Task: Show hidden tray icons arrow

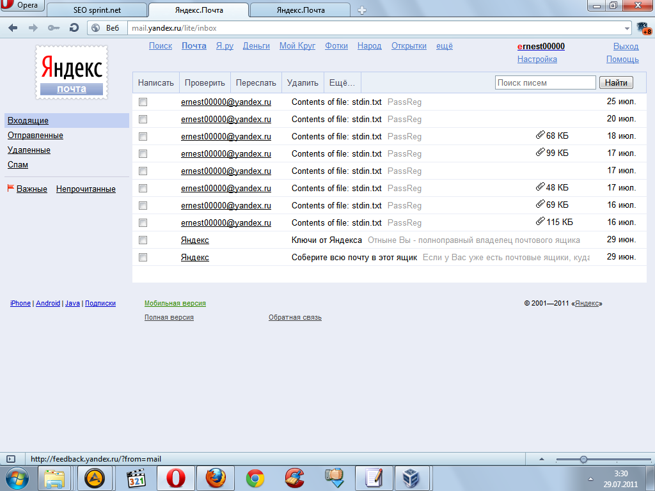Action: point(590,479)
